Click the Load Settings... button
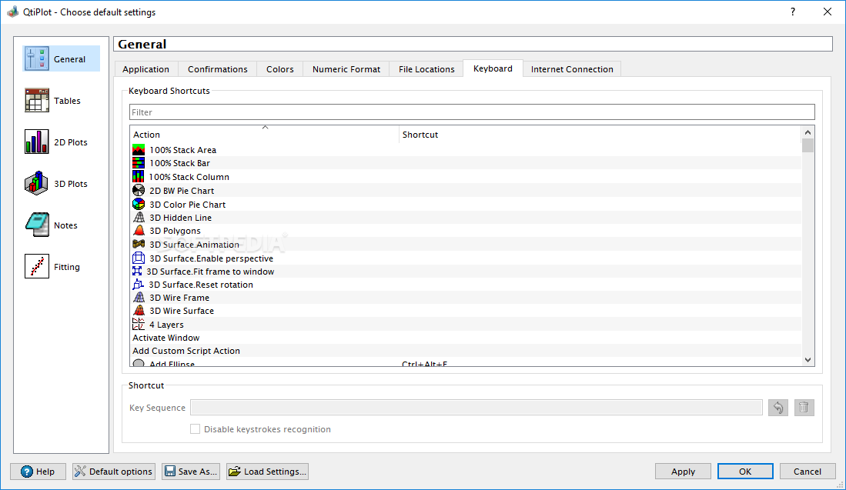 (268, 471)
